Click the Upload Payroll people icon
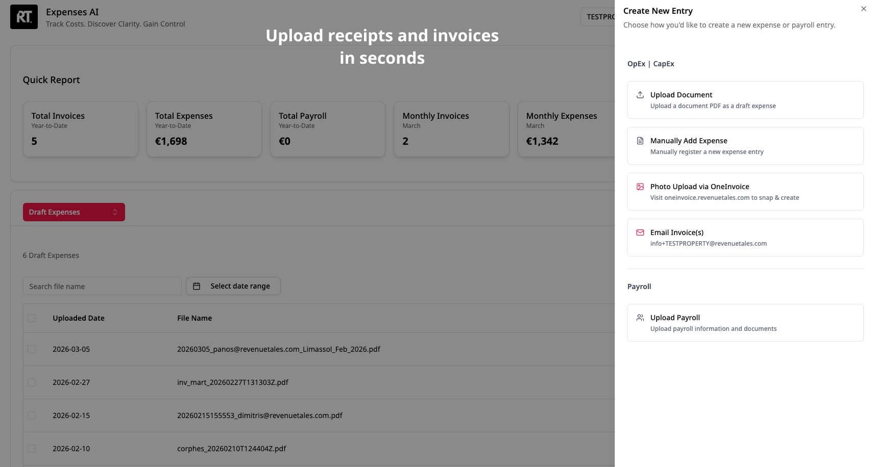875x467 pixels. point(640,318)
